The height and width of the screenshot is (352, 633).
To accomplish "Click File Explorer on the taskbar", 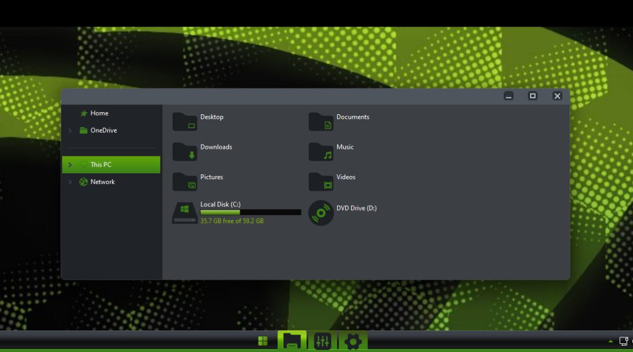I will [x=292, y=341].
